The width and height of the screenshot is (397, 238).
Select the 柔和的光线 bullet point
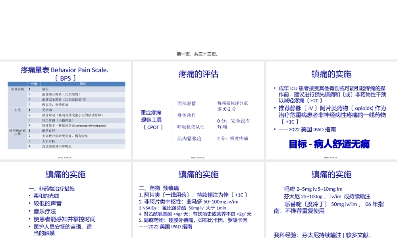pos(45,196)
